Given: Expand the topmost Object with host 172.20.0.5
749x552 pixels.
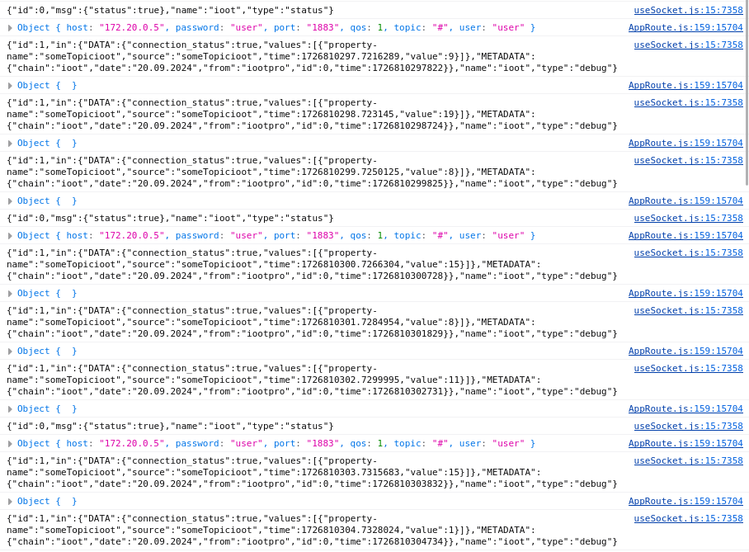Looking at the screenshot, I should [x=11, y=28].
